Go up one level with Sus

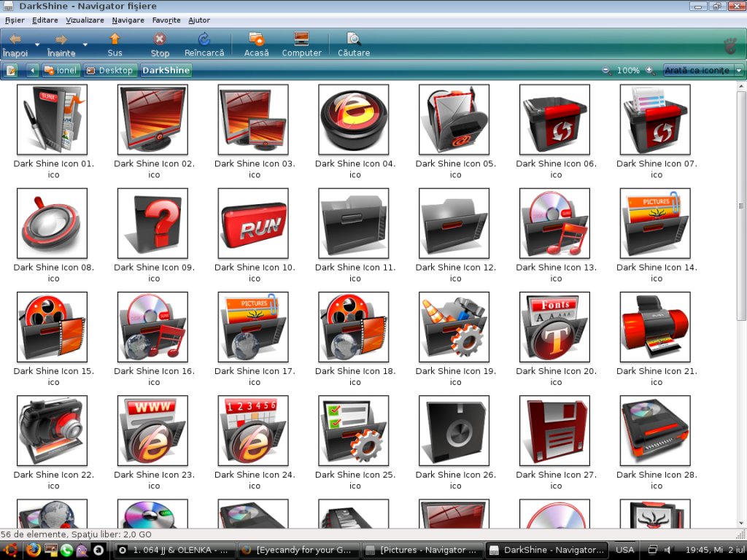point(115,44)
